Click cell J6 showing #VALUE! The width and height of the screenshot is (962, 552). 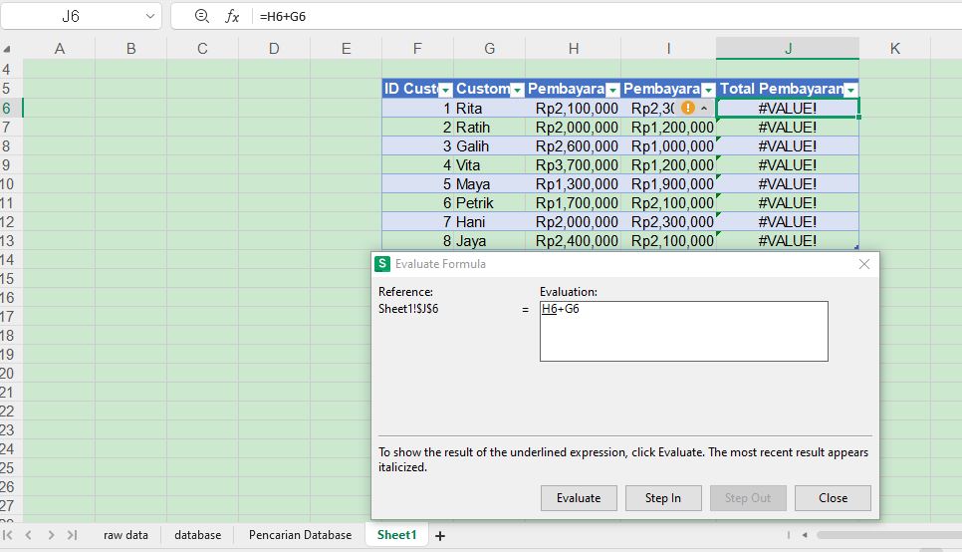tap(788, 108)
